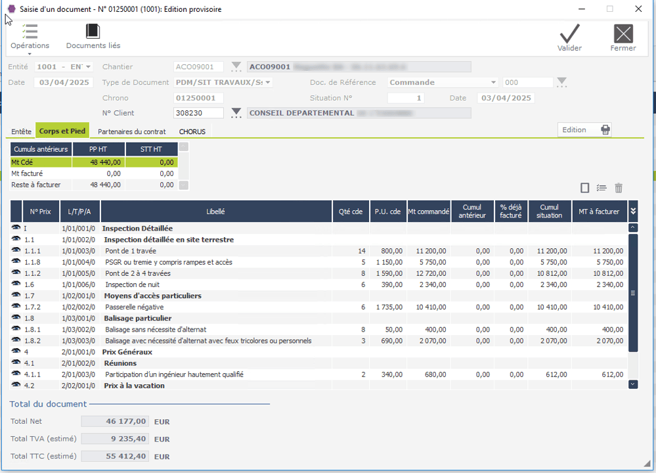Screen dimensions: 656x473
Task: Switch to the Entête tab
Action: pyautogui.click(x=21, y=130)
